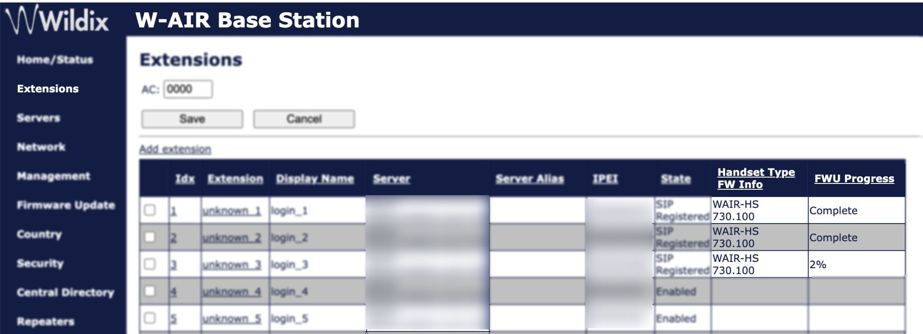
Task: Open the Security settings page
Action: pyautogui.click(x=40, y=264)
